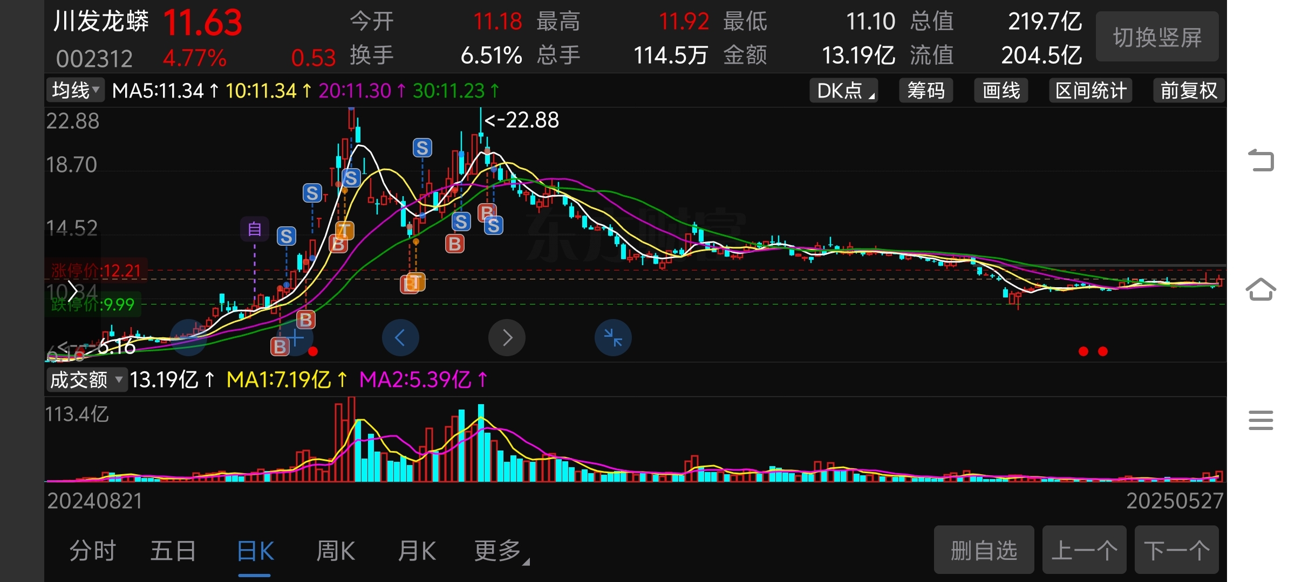Tap the 换手 6.51% value
This screenshot has width=1295, height=582.
tap(492, 56)
